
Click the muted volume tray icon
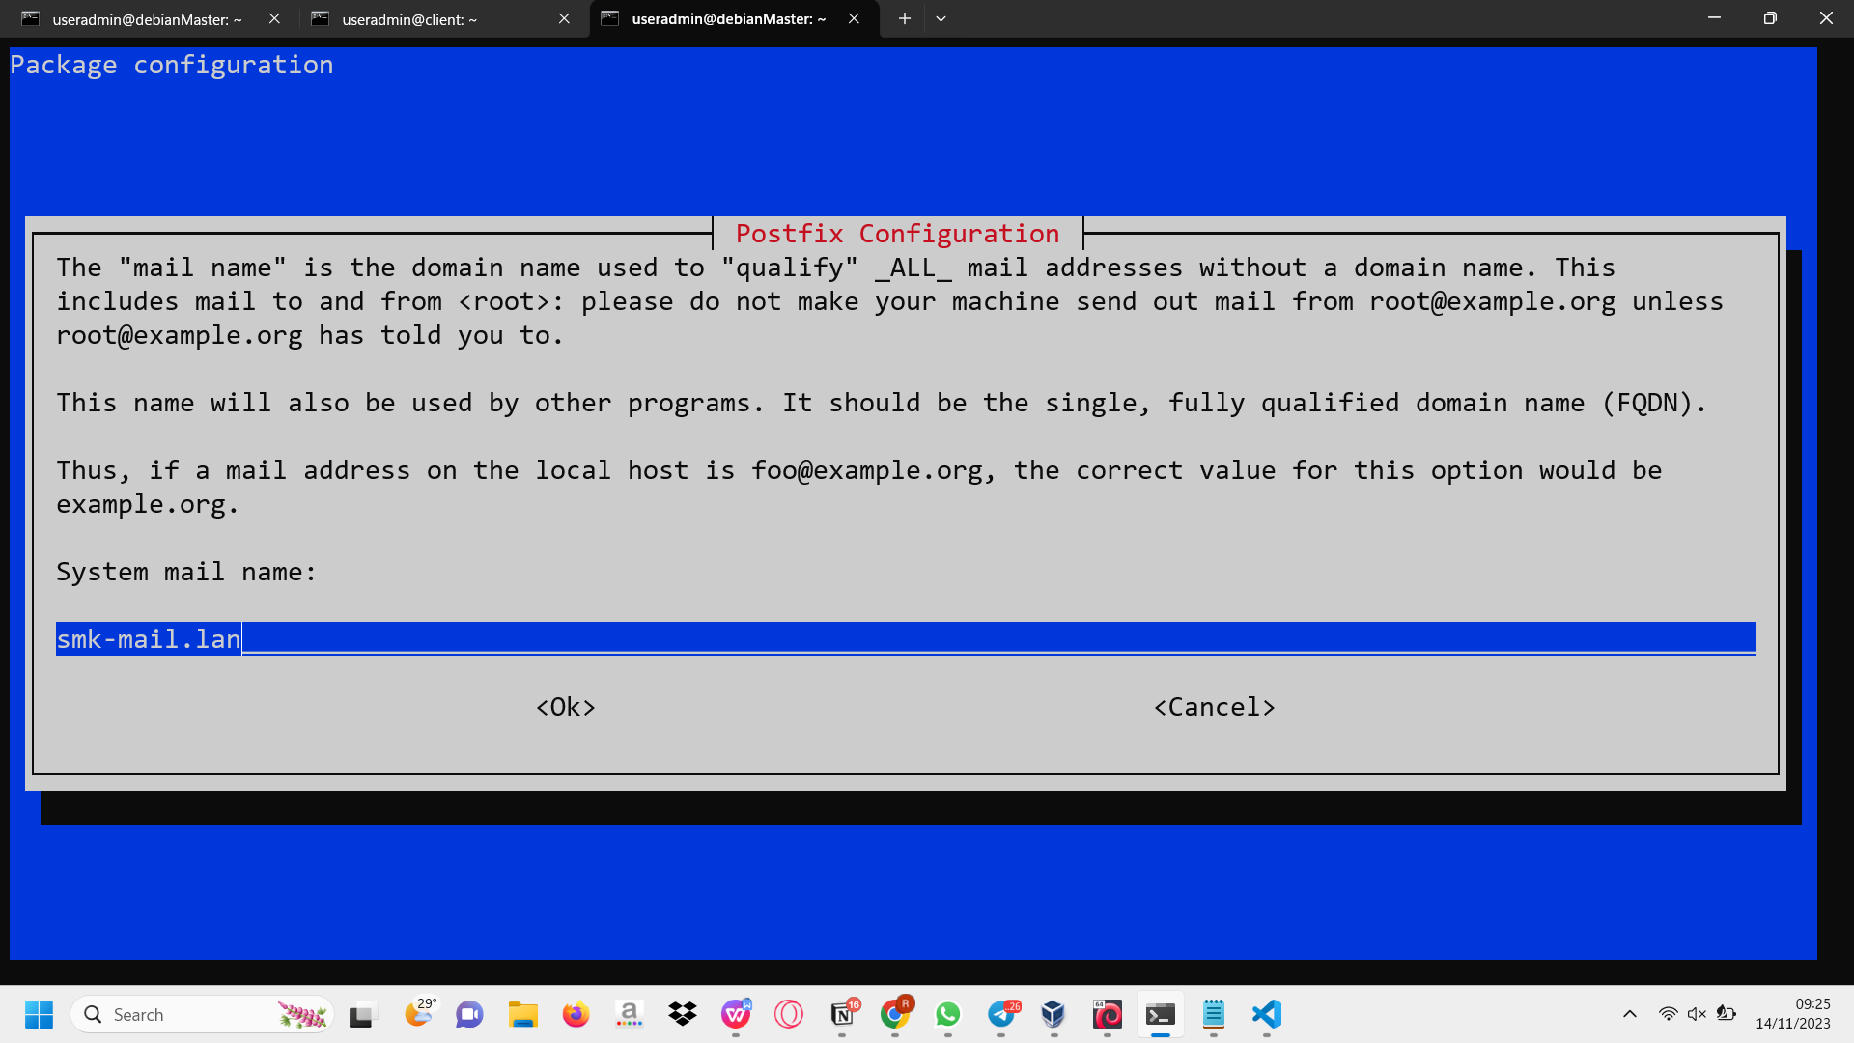(1697, 1014)
